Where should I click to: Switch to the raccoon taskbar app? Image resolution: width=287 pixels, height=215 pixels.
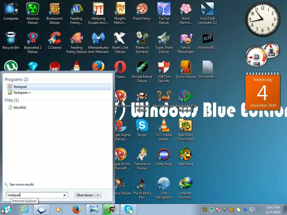coord(111,209)
